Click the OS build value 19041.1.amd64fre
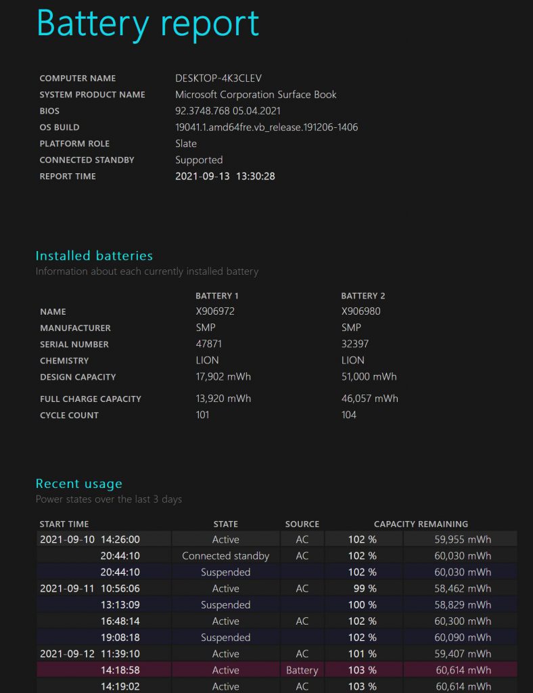Screen dimensions: 533x693 click(266, 127)
